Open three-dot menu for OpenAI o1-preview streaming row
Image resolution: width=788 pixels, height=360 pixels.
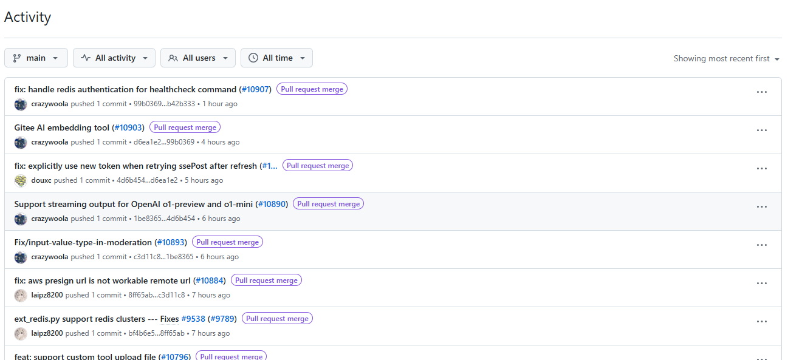762,206
